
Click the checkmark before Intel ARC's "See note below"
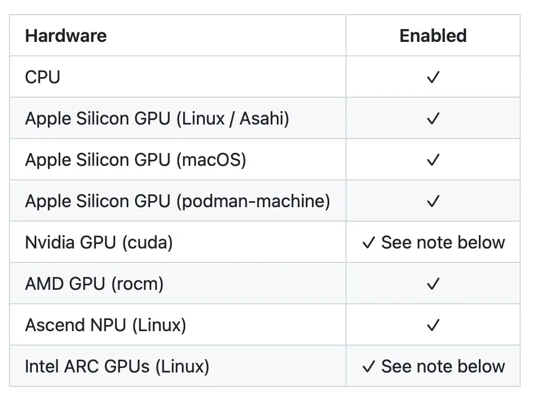[x=368, y=366]
